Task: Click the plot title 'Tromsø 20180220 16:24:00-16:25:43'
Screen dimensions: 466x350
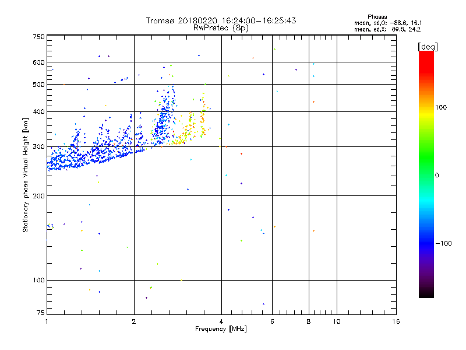Action: point(221,20)
